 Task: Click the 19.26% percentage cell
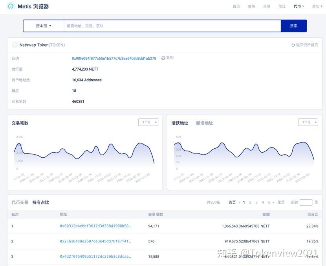(312, 241)
